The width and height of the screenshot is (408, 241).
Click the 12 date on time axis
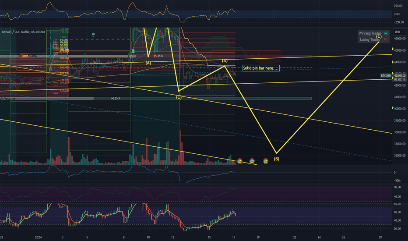point(172,237)
